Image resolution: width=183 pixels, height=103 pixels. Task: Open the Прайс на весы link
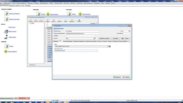(12, 37)
